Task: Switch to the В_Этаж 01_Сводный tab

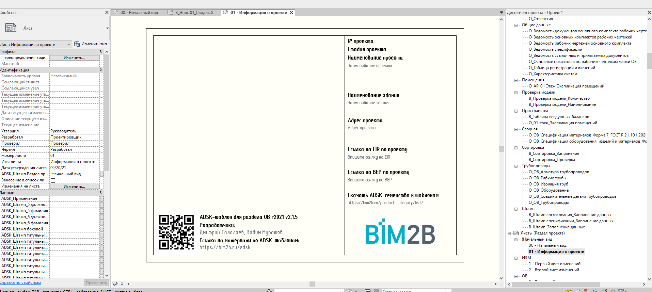Action: point(194,13)
